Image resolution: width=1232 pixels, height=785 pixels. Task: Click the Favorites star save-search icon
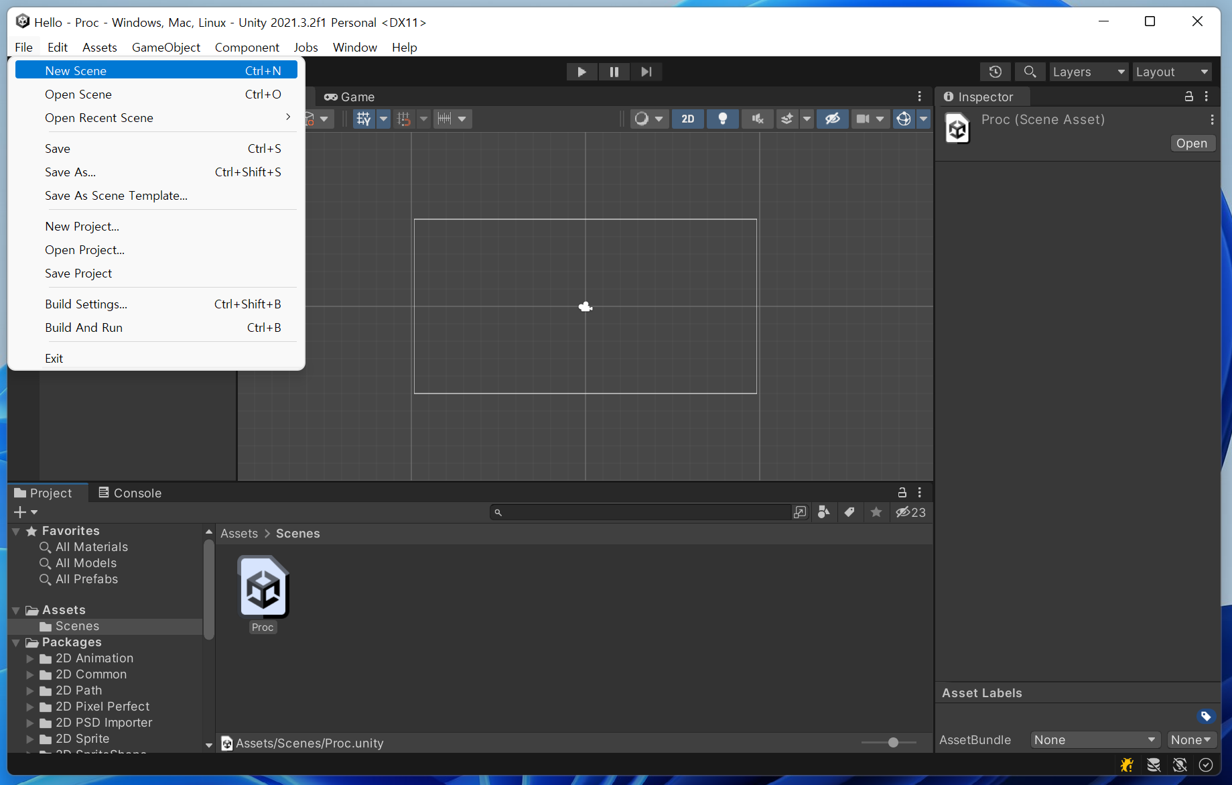click(876, 512)
